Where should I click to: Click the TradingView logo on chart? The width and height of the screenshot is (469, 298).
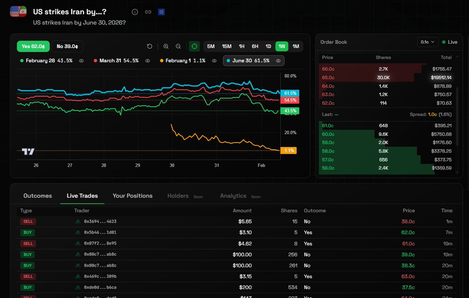pos(28,152)
